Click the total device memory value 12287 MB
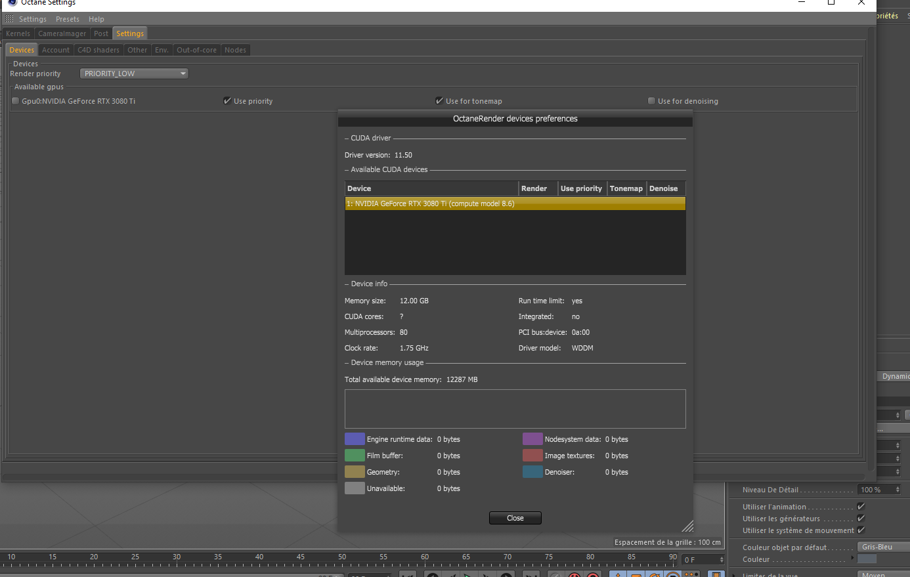Image resolution: width=910 pixels, height=577 pixels. click(x=462, y=379)
